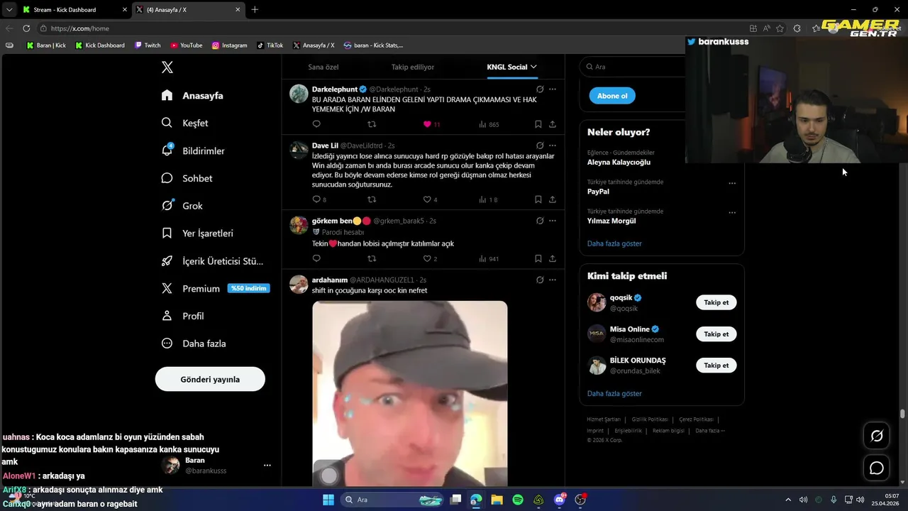The height and width of the screenshot is (511, 908).
Task: Unlike Darkelephunt's post with 11 likes
Action: (427, 124)
